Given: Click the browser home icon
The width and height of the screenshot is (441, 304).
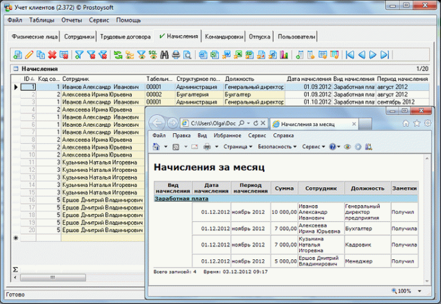Looking at the screenshot, I should click(406, 123).
